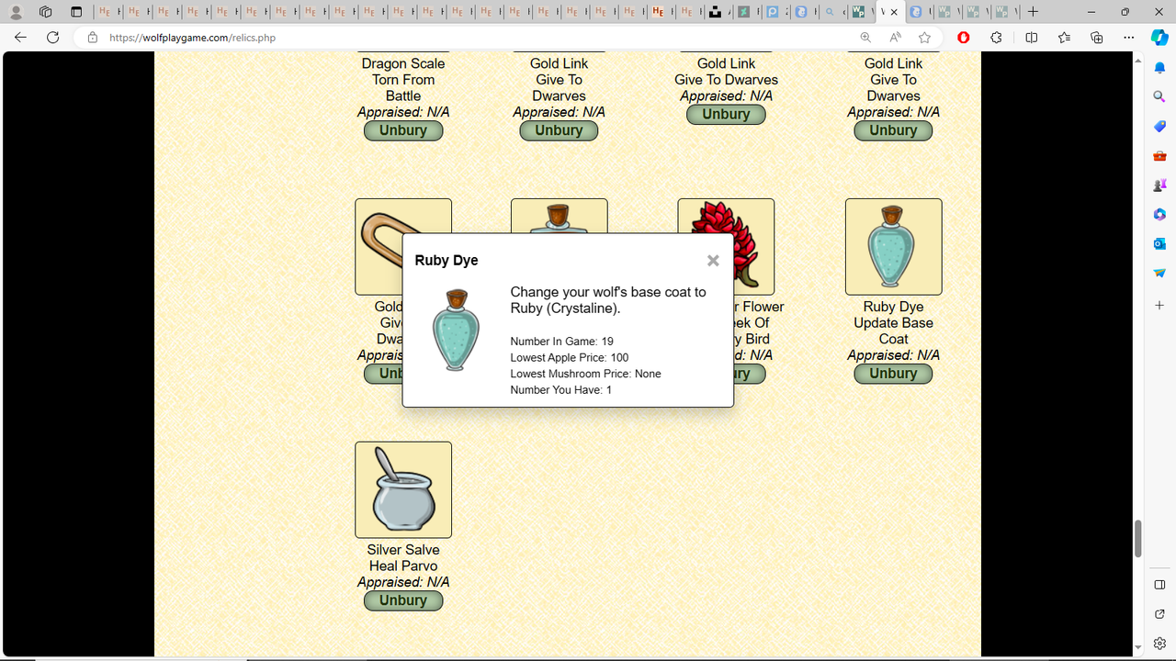Select the Silver Salve jar relic icon
1176x661 pixels.
[x=402, y=489]
